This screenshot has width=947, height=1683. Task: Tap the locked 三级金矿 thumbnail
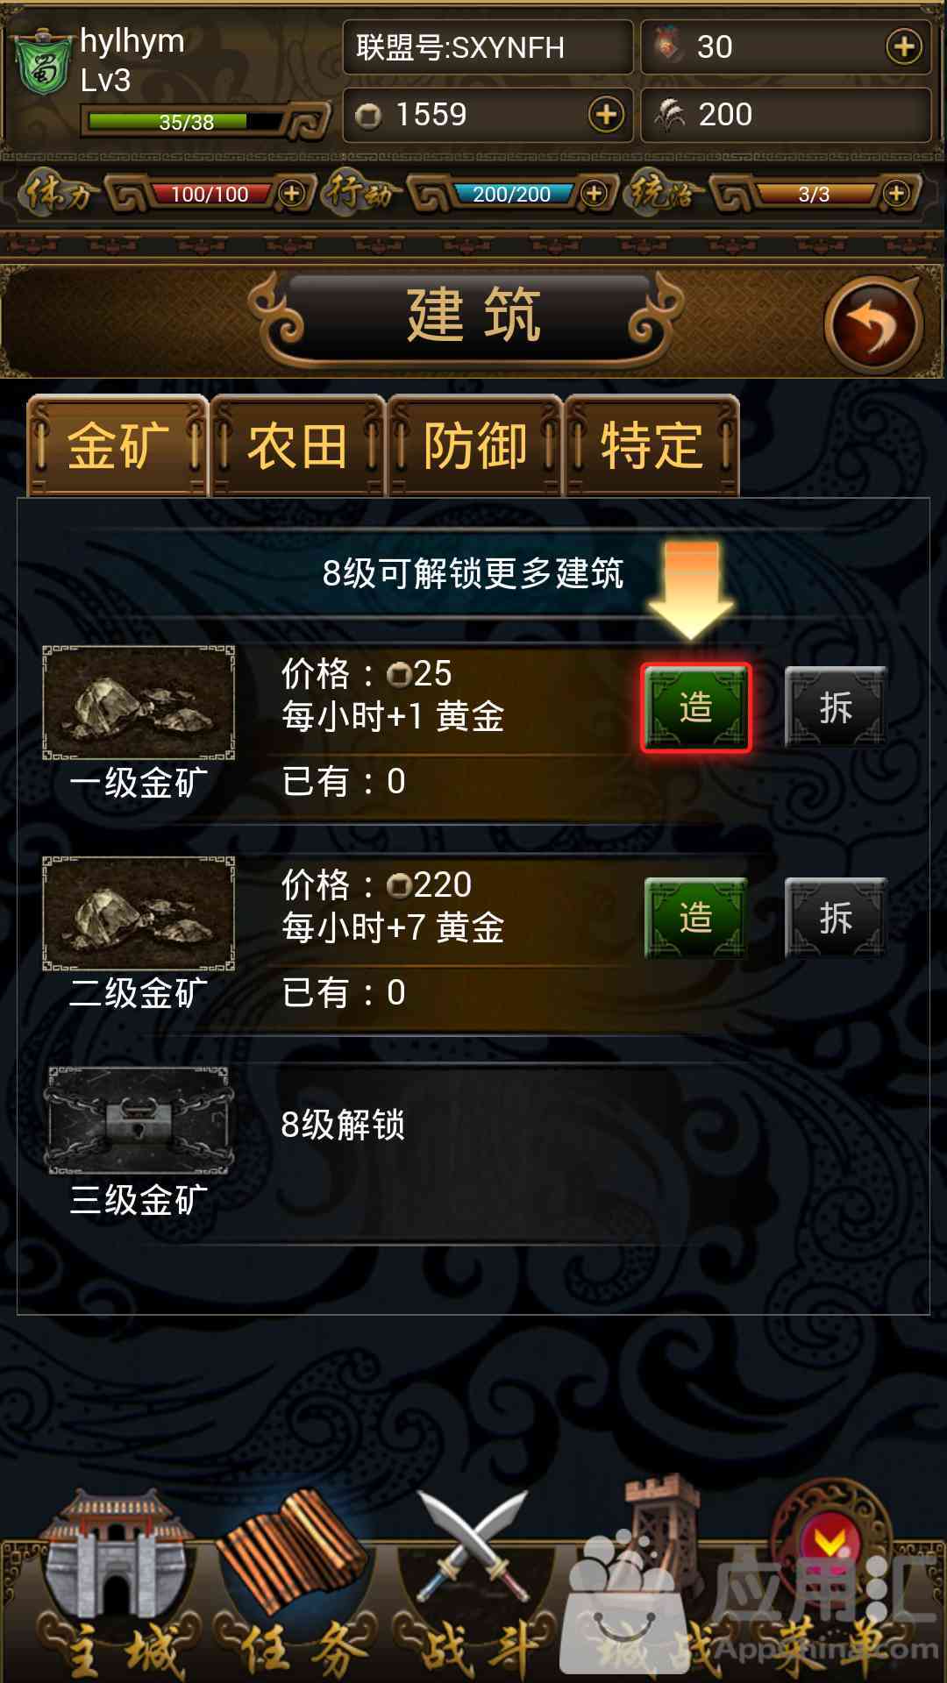pyautogui.click(x=139, y=1120)
